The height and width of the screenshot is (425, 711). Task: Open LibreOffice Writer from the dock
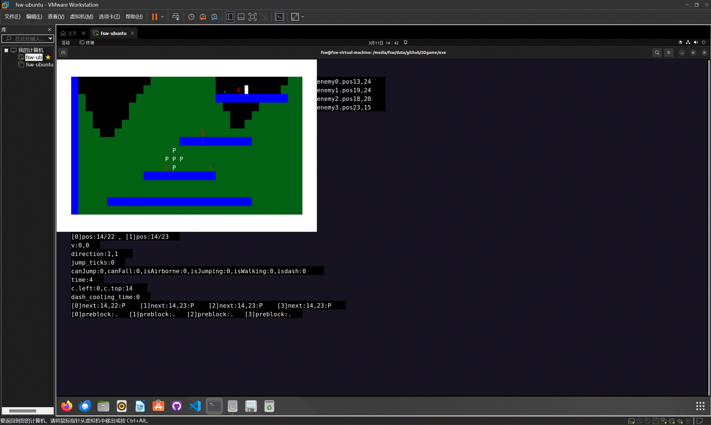(140, 406)
